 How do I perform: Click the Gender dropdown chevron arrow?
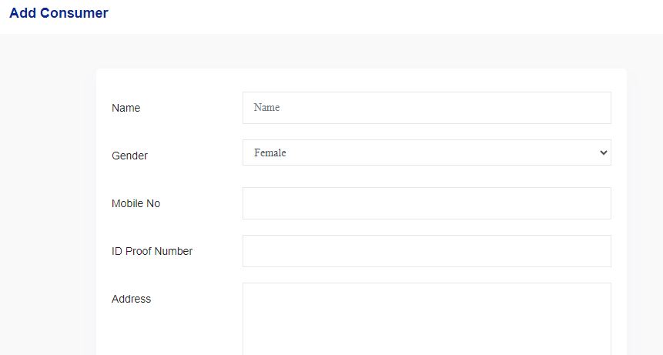(x=603, y=152)
